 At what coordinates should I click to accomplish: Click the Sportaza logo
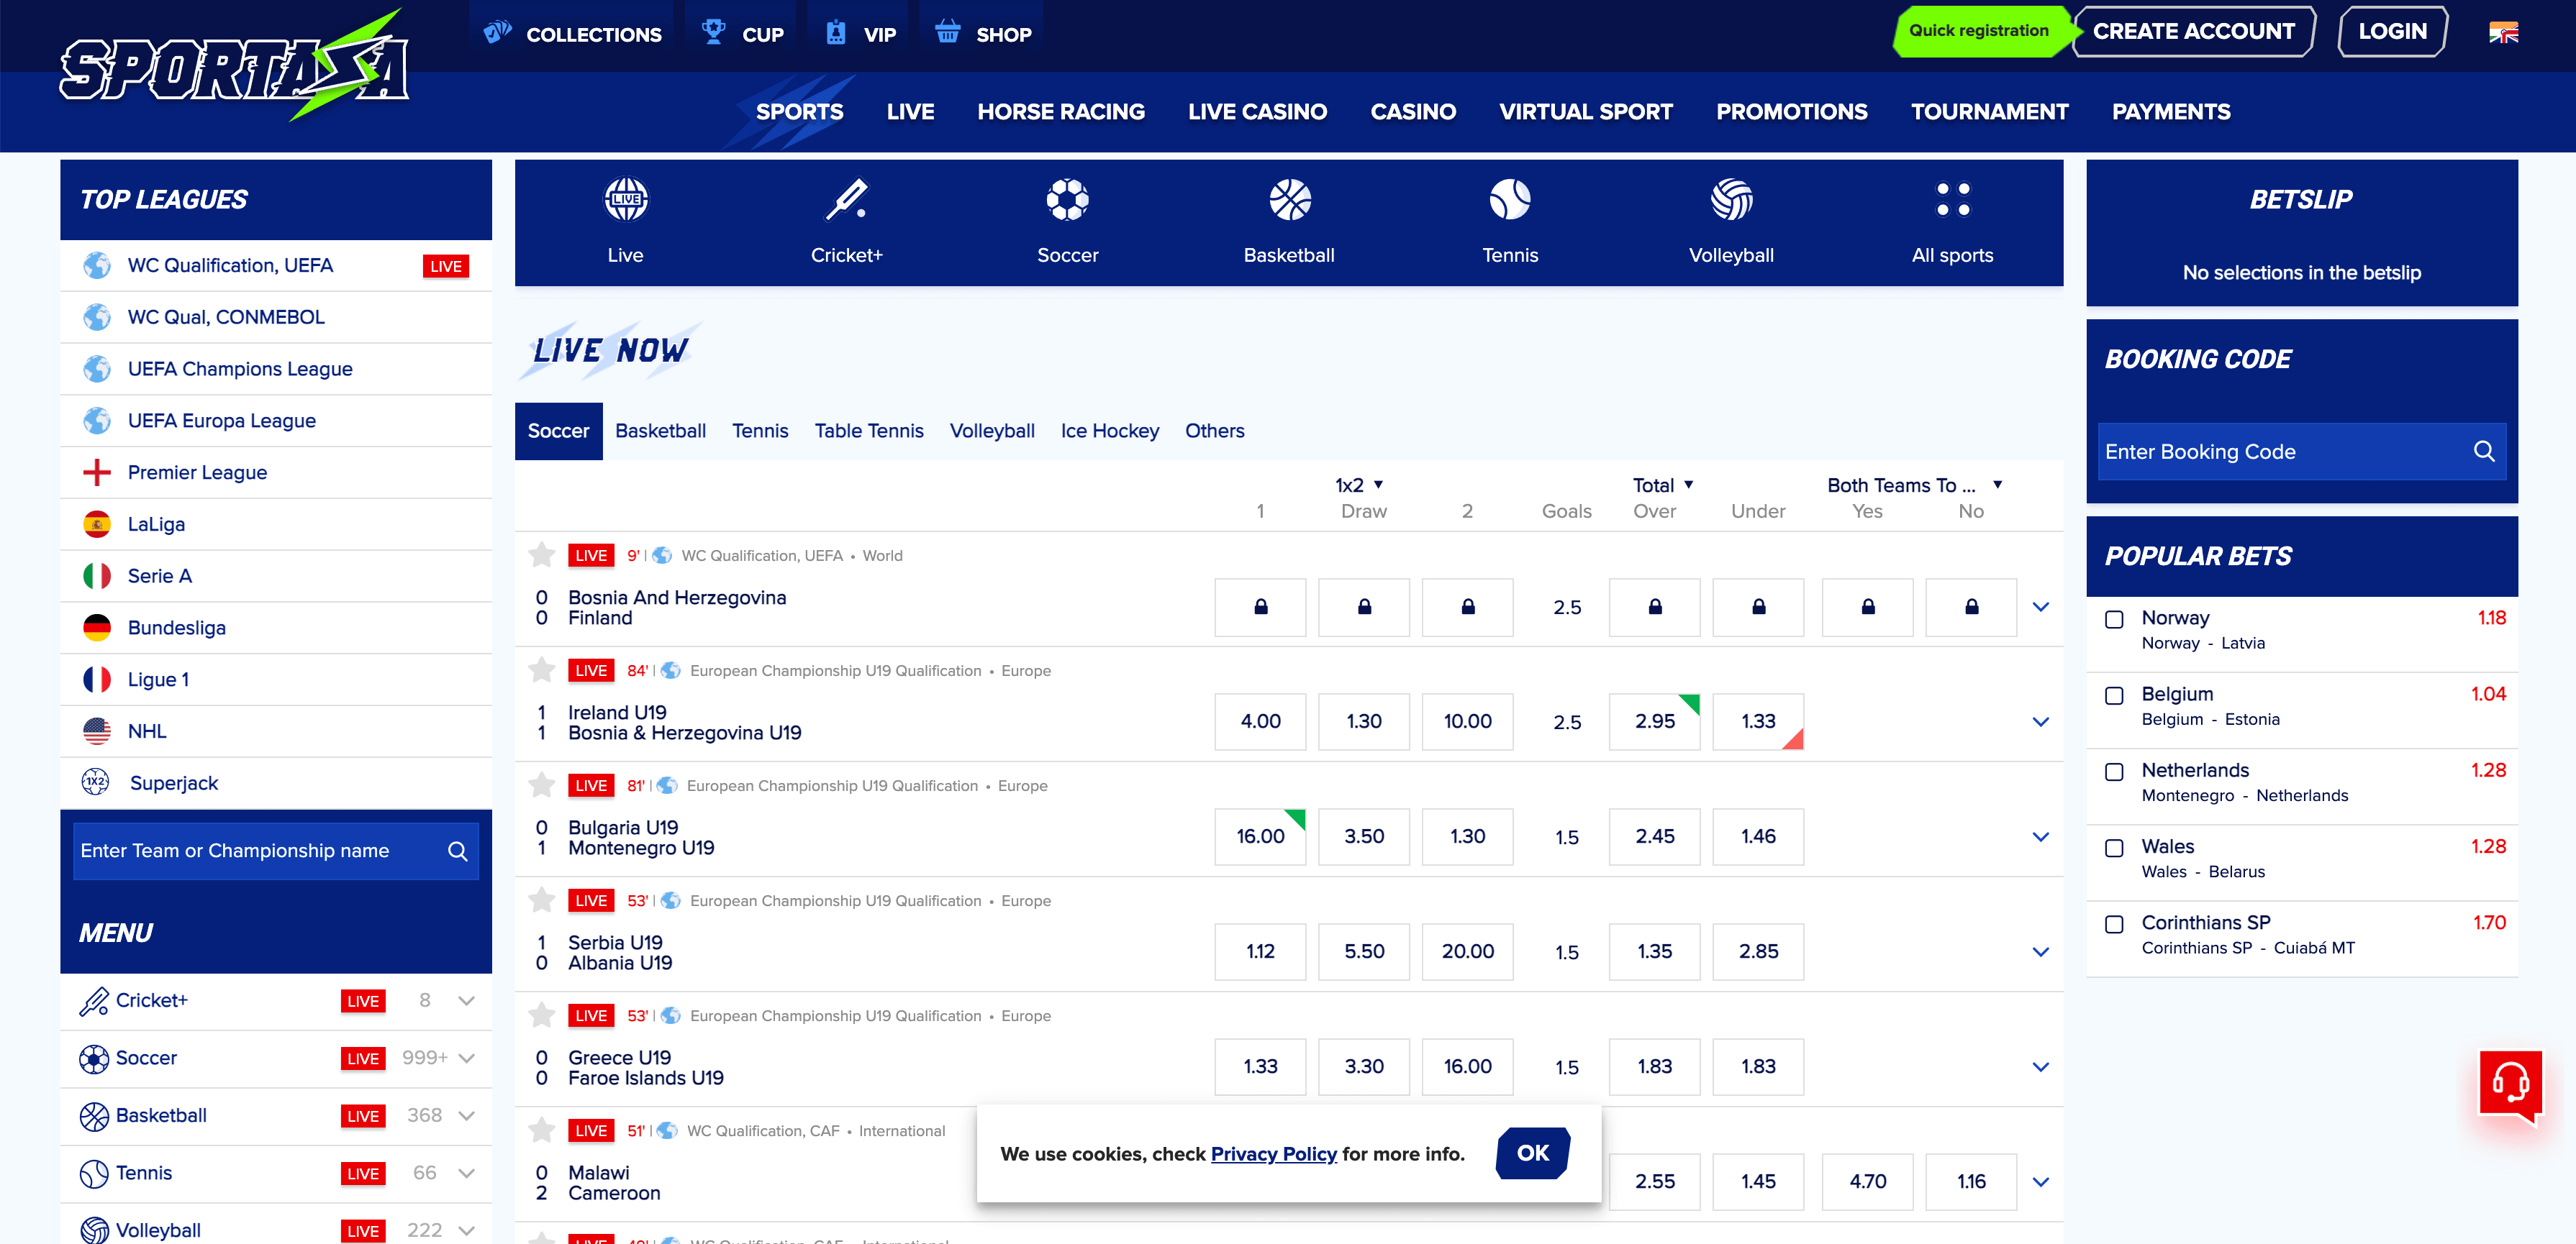235,66
